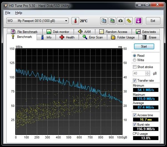Switch to the Random Access tab
The width and height of the screenshot is (167, 147).
(113, 32)
